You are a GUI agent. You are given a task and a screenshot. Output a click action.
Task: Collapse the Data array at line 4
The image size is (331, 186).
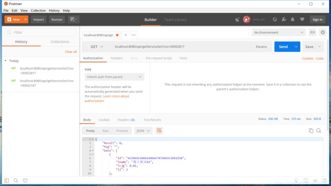click(93, 150)
